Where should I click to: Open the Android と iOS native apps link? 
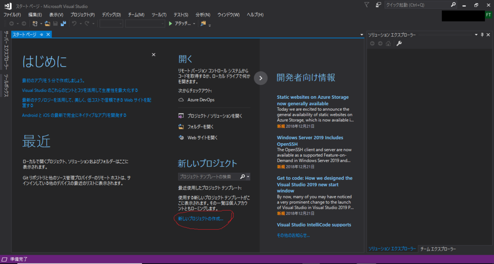74,115
